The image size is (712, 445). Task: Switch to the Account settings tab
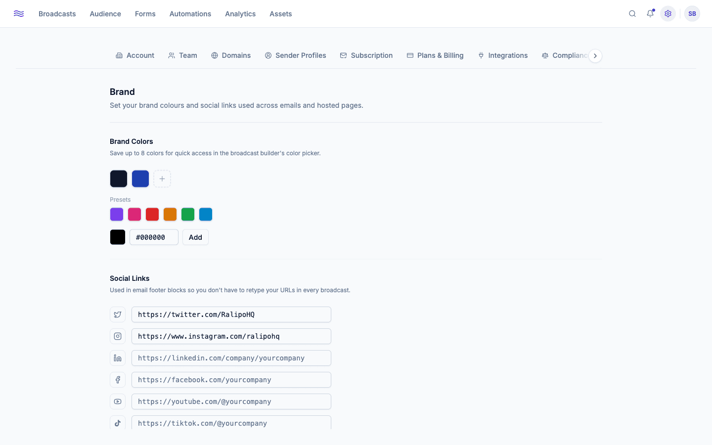tap(135, 55)
